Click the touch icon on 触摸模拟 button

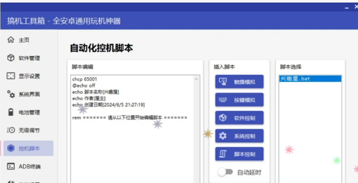[x=223, y=82]
